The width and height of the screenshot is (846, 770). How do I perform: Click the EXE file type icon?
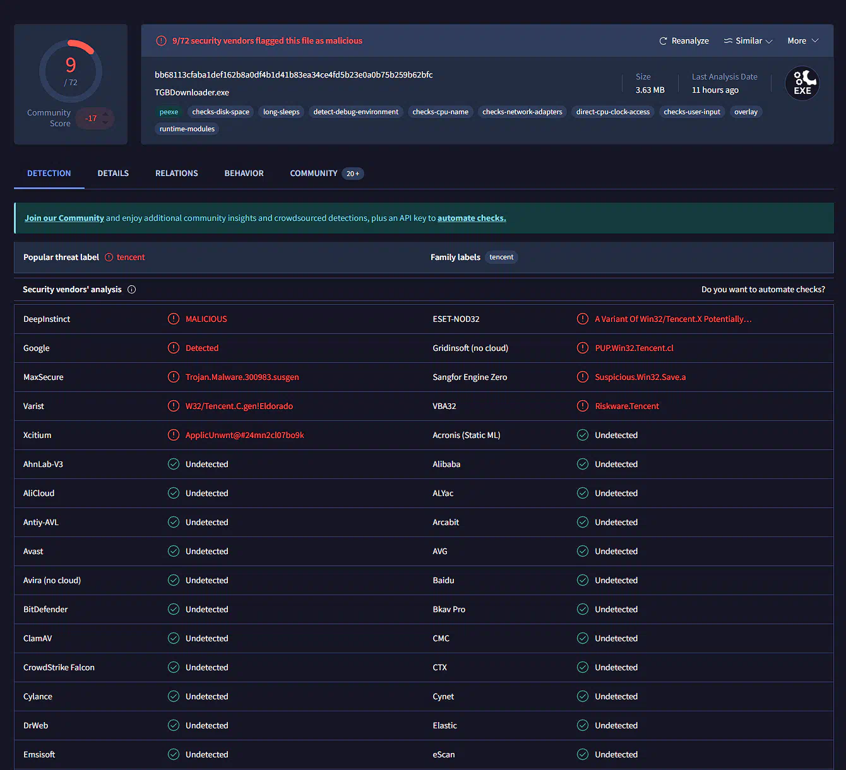802,83
